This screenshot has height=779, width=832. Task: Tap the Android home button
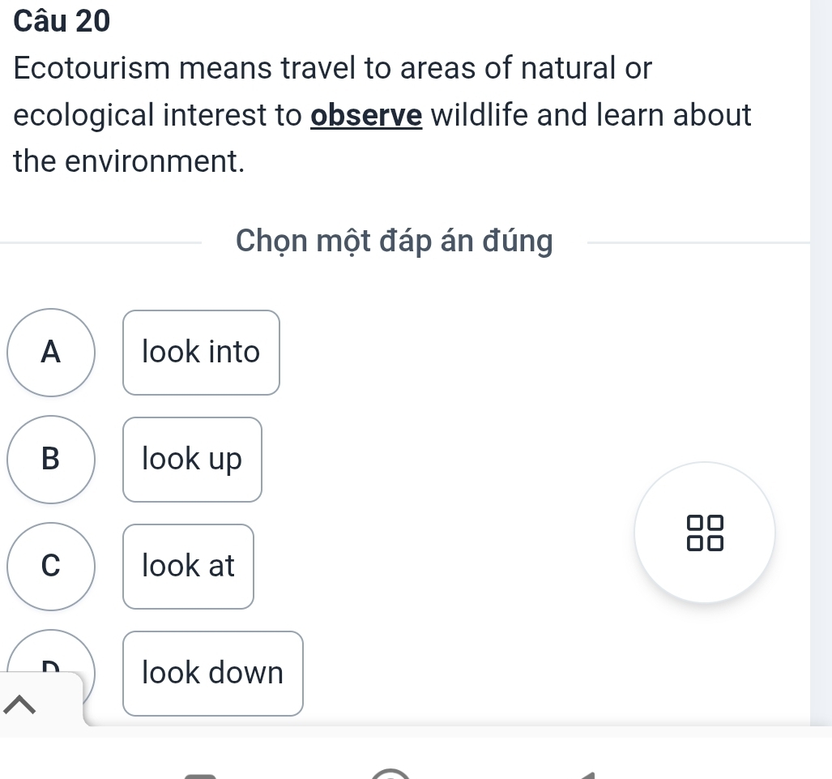[x=390, y=773]
